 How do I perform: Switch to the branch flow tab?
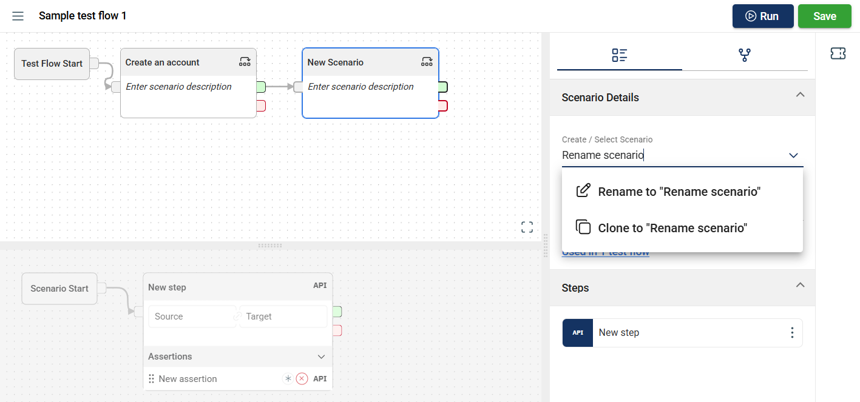[x=745, y=55]
